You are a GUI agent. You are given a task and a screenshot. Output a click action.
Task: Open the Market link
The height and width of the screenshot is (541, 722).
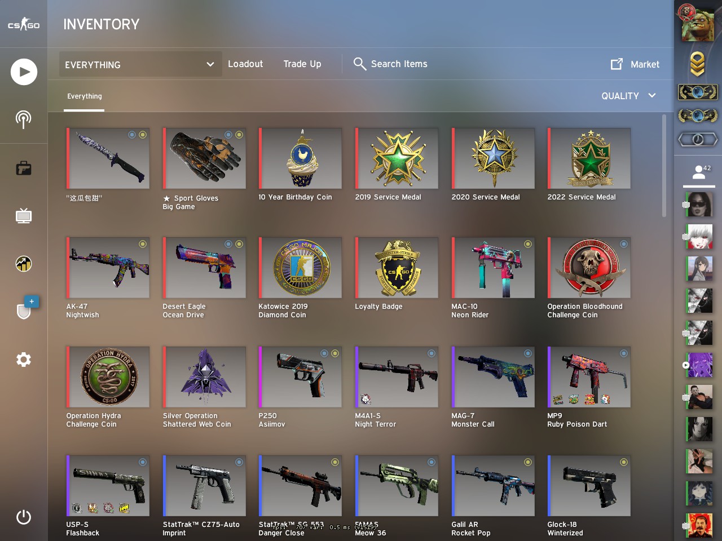[x=635, y=64]
